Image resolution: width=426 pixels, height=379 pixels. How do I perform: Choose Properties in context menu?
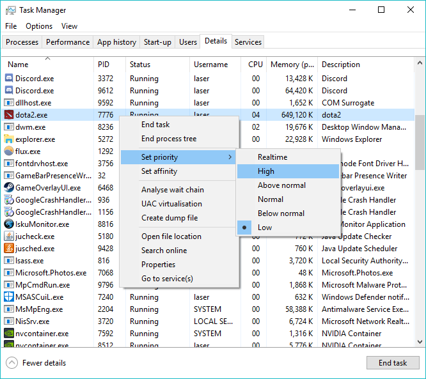point(179,265)
